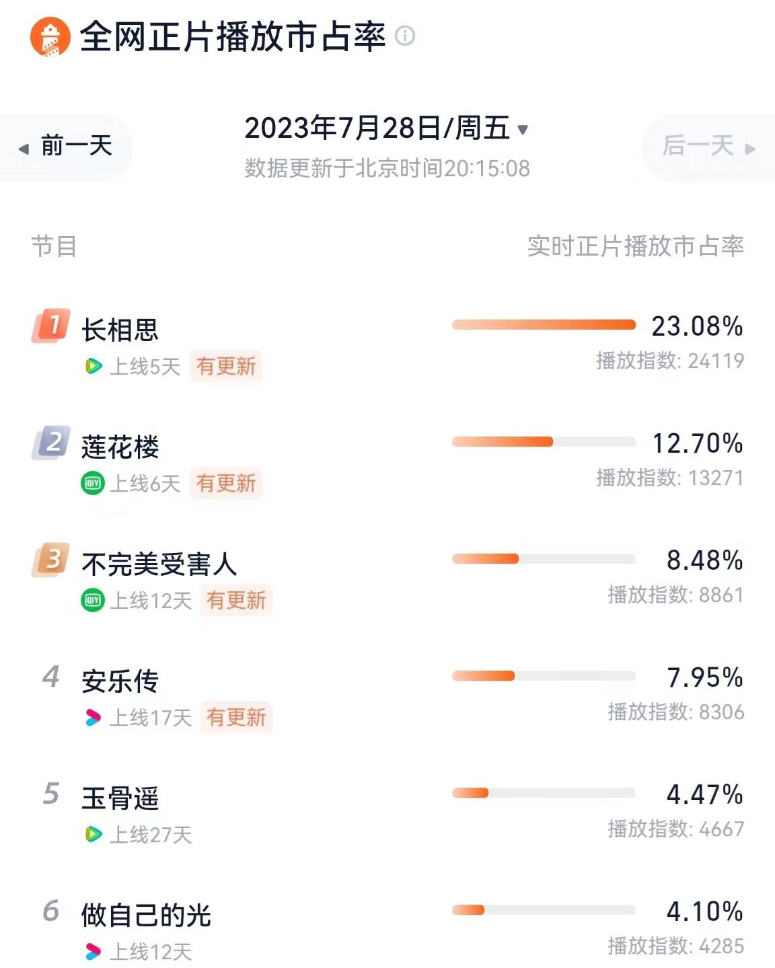Click the rank 2 badge icon

tap(51, 443)
